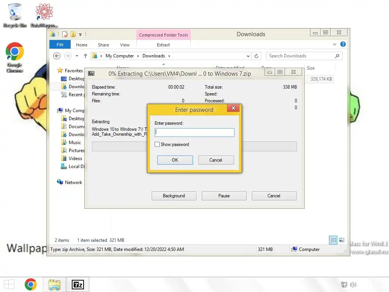
Task: Expand the address bar history dropdown
Action: 248,56
